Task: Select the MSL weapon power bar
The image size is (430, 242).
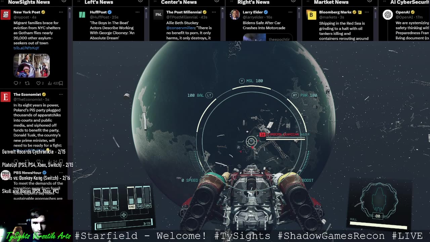Action: (115, 200)
